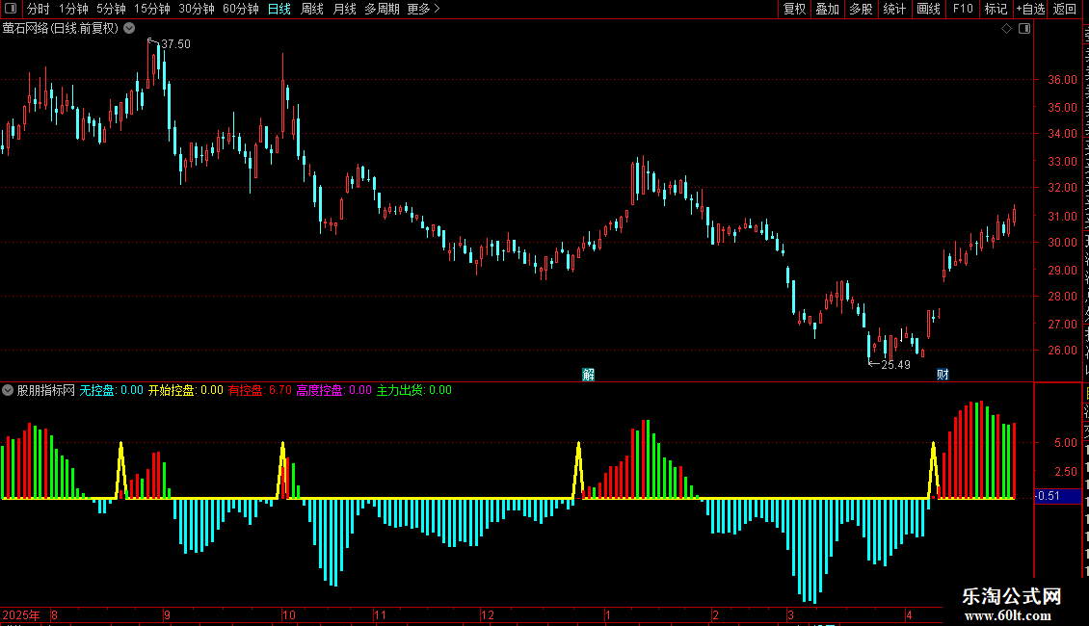Click the 25.49 low price label
Image resolution: width=1089 pixels, height=626 pixels.
click(895, 365)
